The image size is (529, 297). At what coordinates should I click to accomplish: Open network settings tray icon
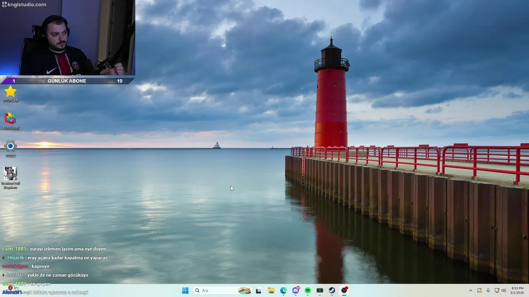click(x=497, y=290)
